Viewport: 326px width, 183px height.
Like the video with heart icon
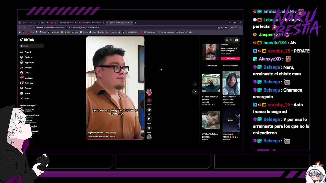point(149,101)
